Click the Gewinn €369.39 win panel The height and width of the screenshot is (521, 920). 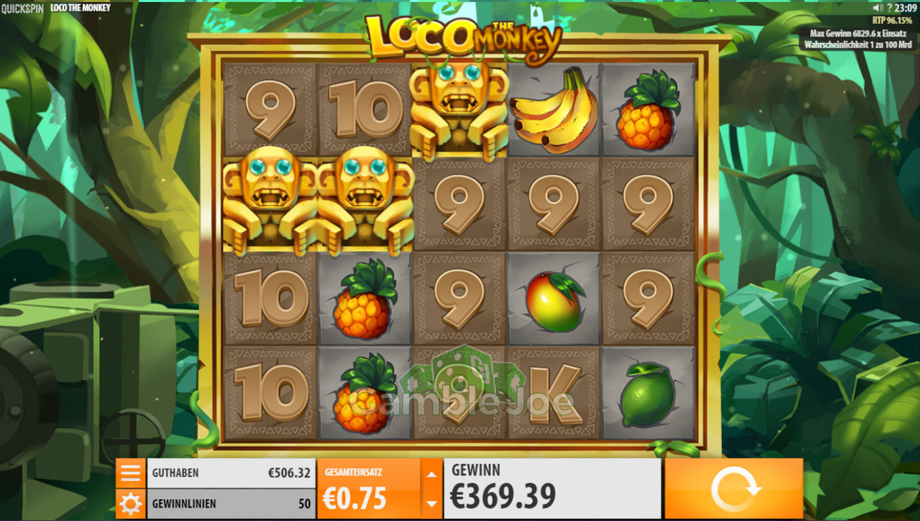coord(552,488)
